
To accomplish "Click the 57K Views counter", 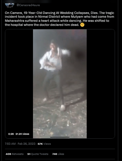I will [44, 144].
